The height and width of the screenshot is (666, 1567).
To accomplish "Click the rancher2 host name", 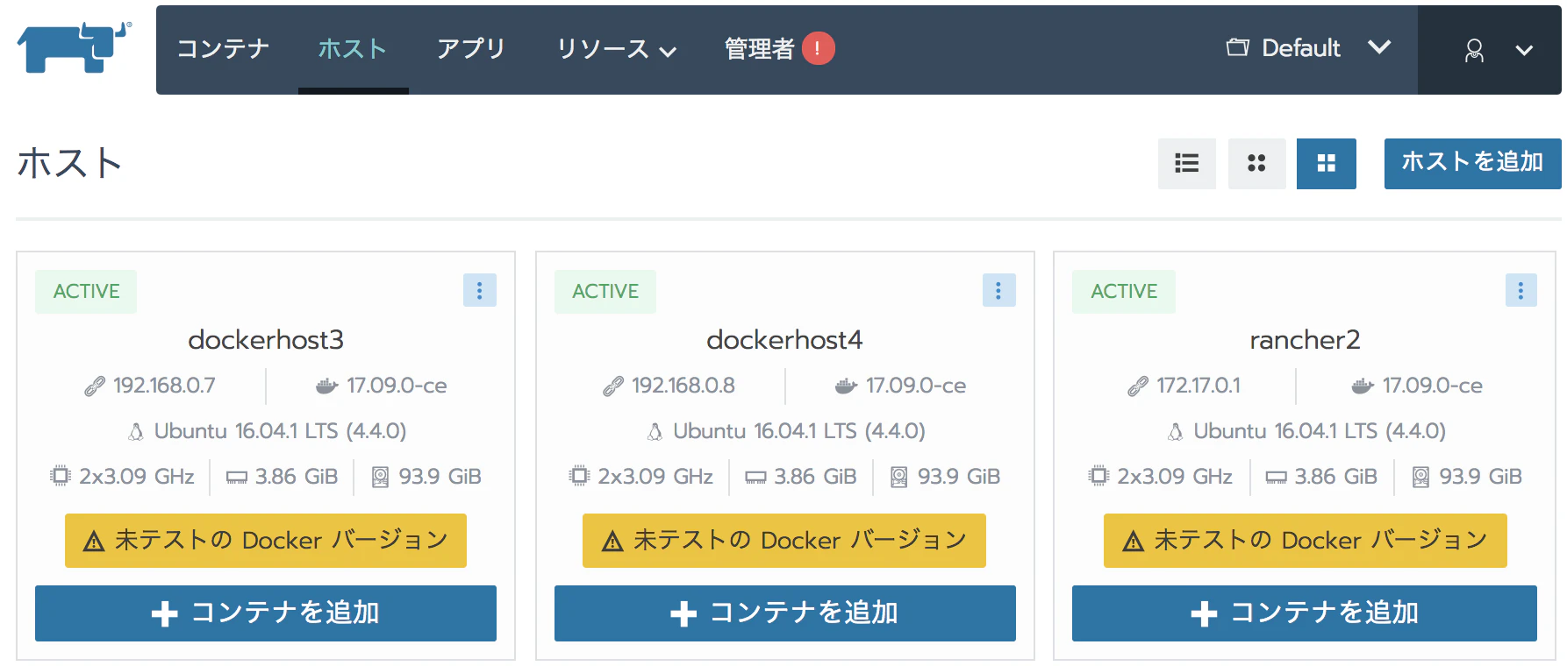I will 1305,339.
